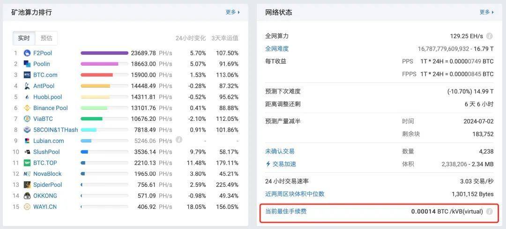
Task: Open the AntPool pool link
Action: click(44, 86)
